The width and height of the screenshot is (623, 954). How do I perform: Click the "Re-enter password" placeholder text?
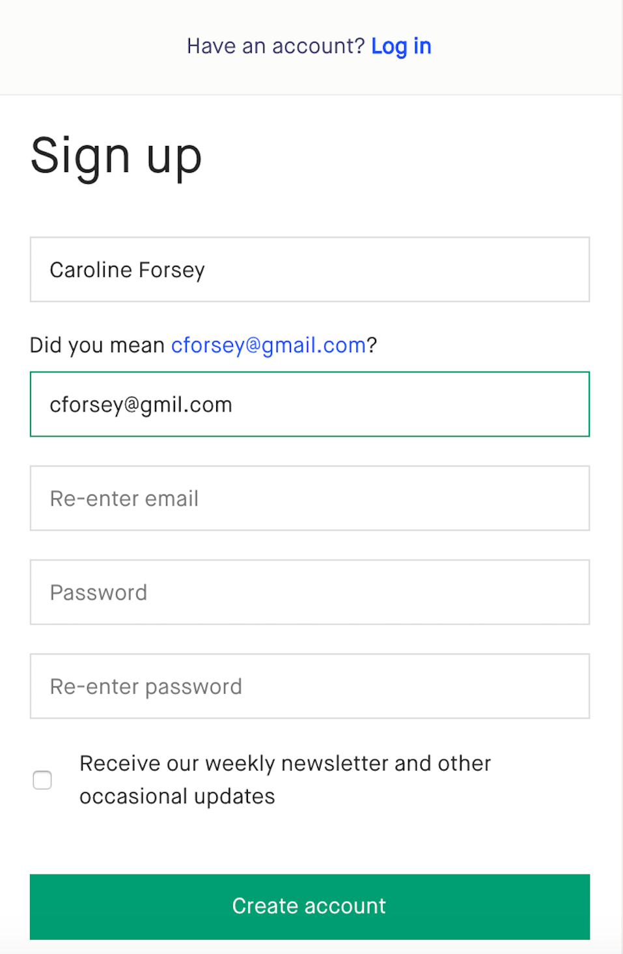146,686
